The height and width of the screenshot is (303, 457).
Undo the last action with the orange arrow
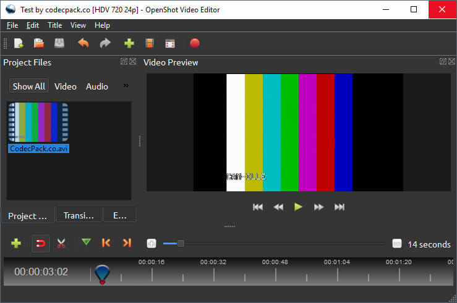[x=83, y=43]
